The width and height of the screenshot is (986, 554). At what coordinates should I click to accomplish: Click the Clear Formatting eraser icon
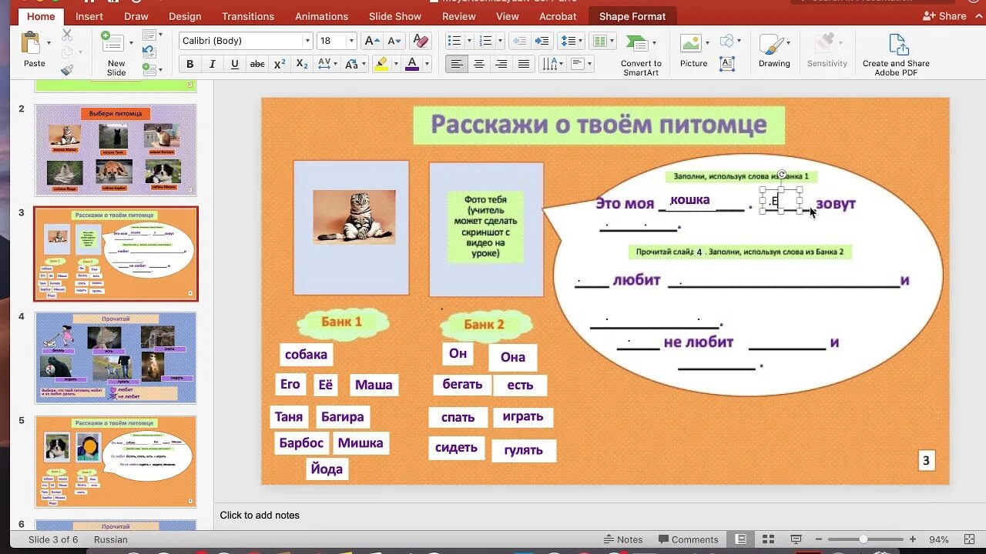point(420,41)
